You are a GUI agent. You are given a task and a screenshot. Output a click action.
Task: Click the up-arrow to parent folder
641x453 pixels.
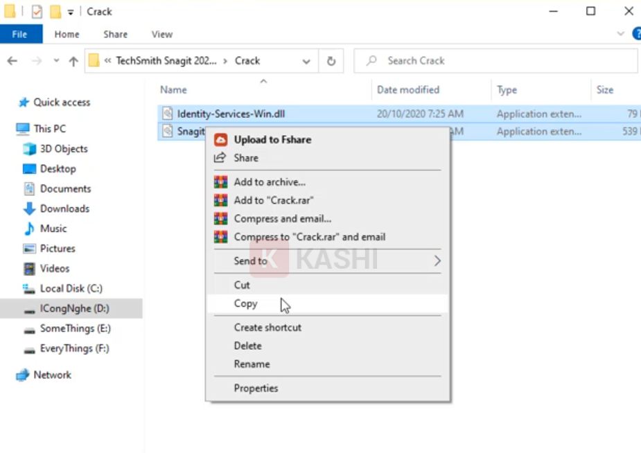point(73,61)
